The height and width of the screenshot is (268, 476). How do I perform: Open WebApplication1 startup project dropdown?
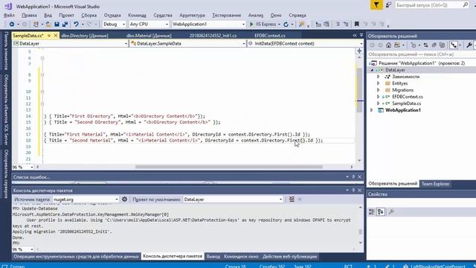(208, 24)
